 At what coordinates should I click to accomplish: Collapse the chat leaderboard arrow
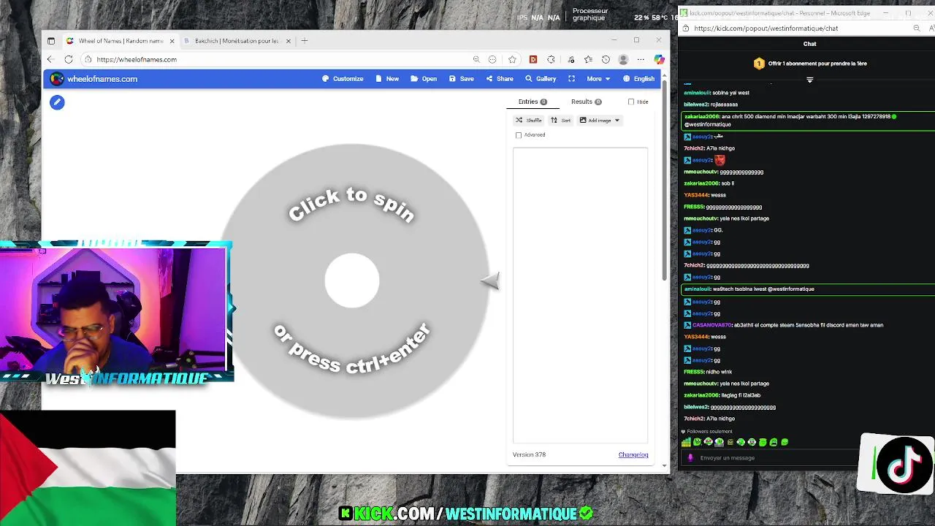point(809,80)
